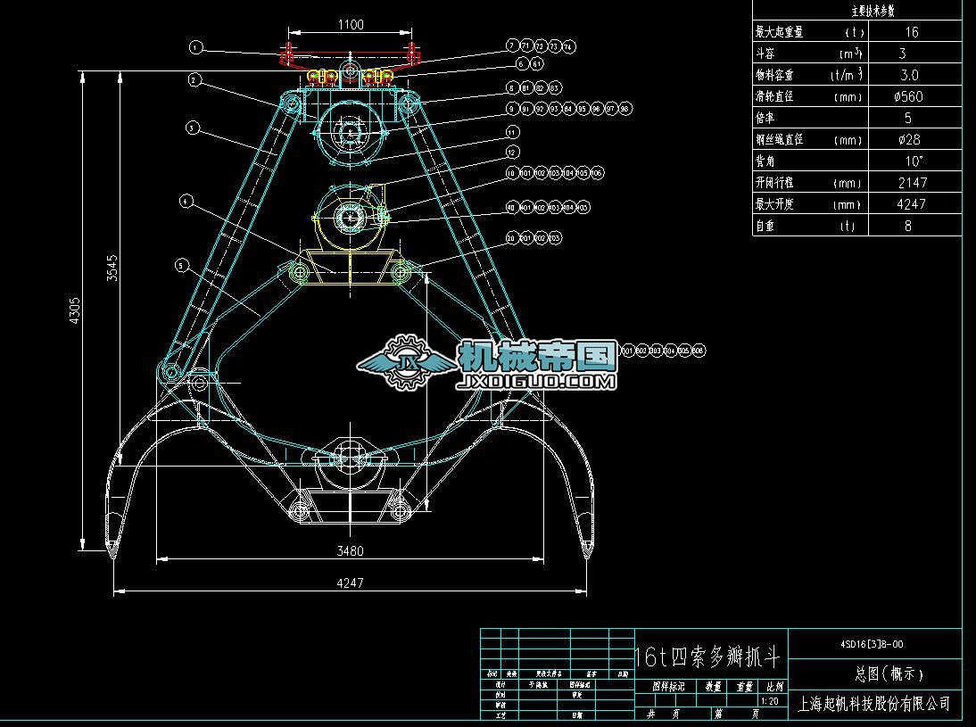Select part balloon number 5

pos(182,265)
